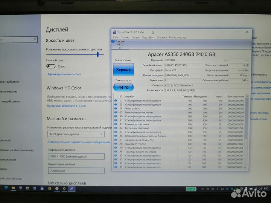This screenshot has width=271, height=203.
Task: Click the Apacer AS350 240GB disk title
Action: click(181, 54)
